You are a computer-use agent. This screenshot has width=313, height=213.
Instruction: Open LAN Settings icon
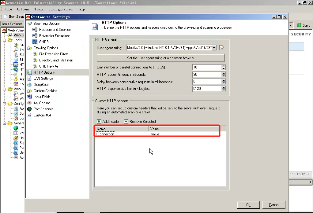[x=29, y=79]
